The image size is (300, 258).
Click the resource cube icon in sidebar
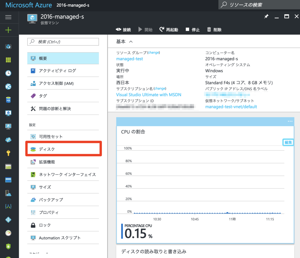coord(8,46)
